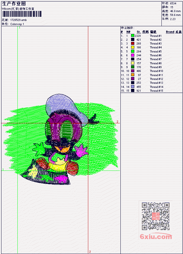The height and width of the screenshot is (254, 183).
Task: Select the pale yellow swatch for Thread #8
Action: tap(133, 63)
